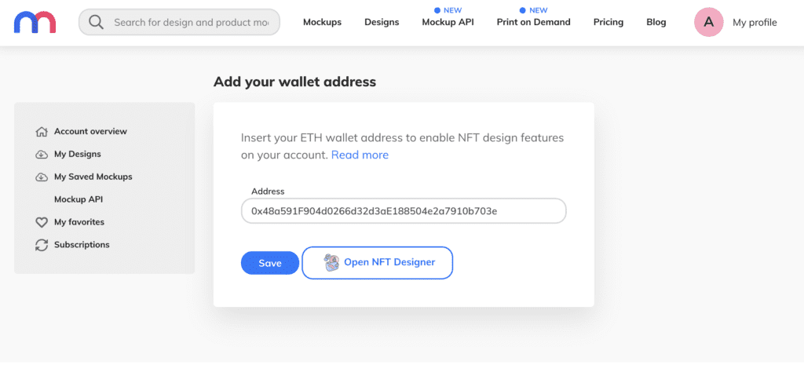This screenshot has height=383, width=804.
Task: Open Print on Demand page
Action: tap(533, 22)
